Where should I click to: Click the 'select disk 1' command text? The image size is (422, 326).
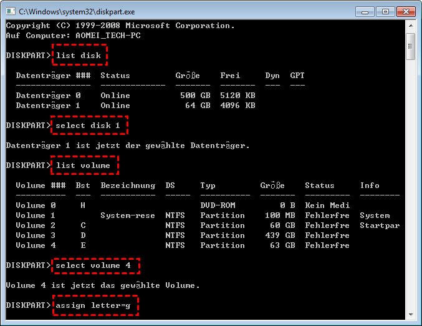pos(88,126)
